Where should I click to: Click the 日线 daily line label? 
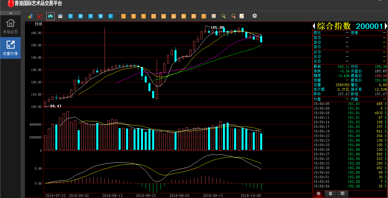[x=38, y=24]
